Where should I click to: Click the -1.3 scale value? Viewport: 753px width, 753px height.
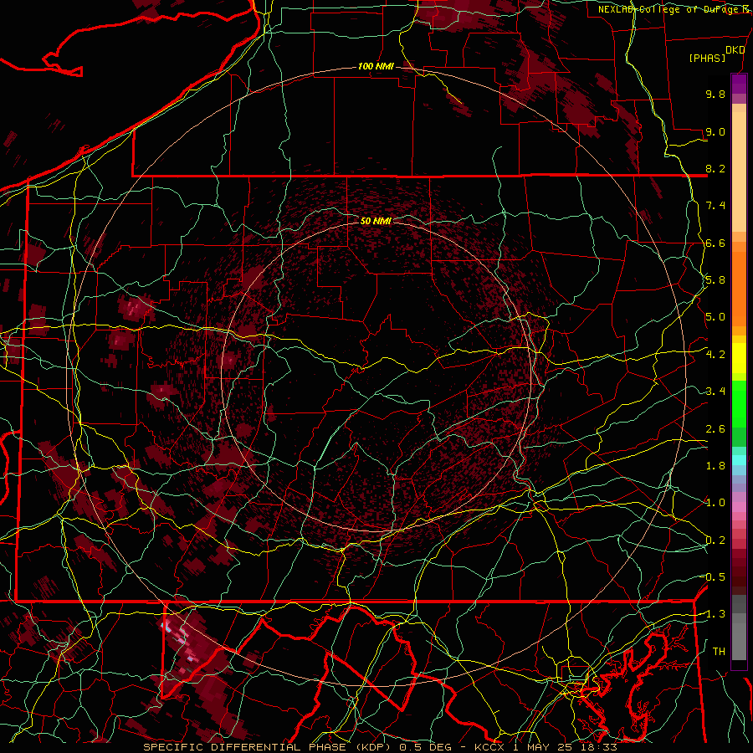coord(713,614)
